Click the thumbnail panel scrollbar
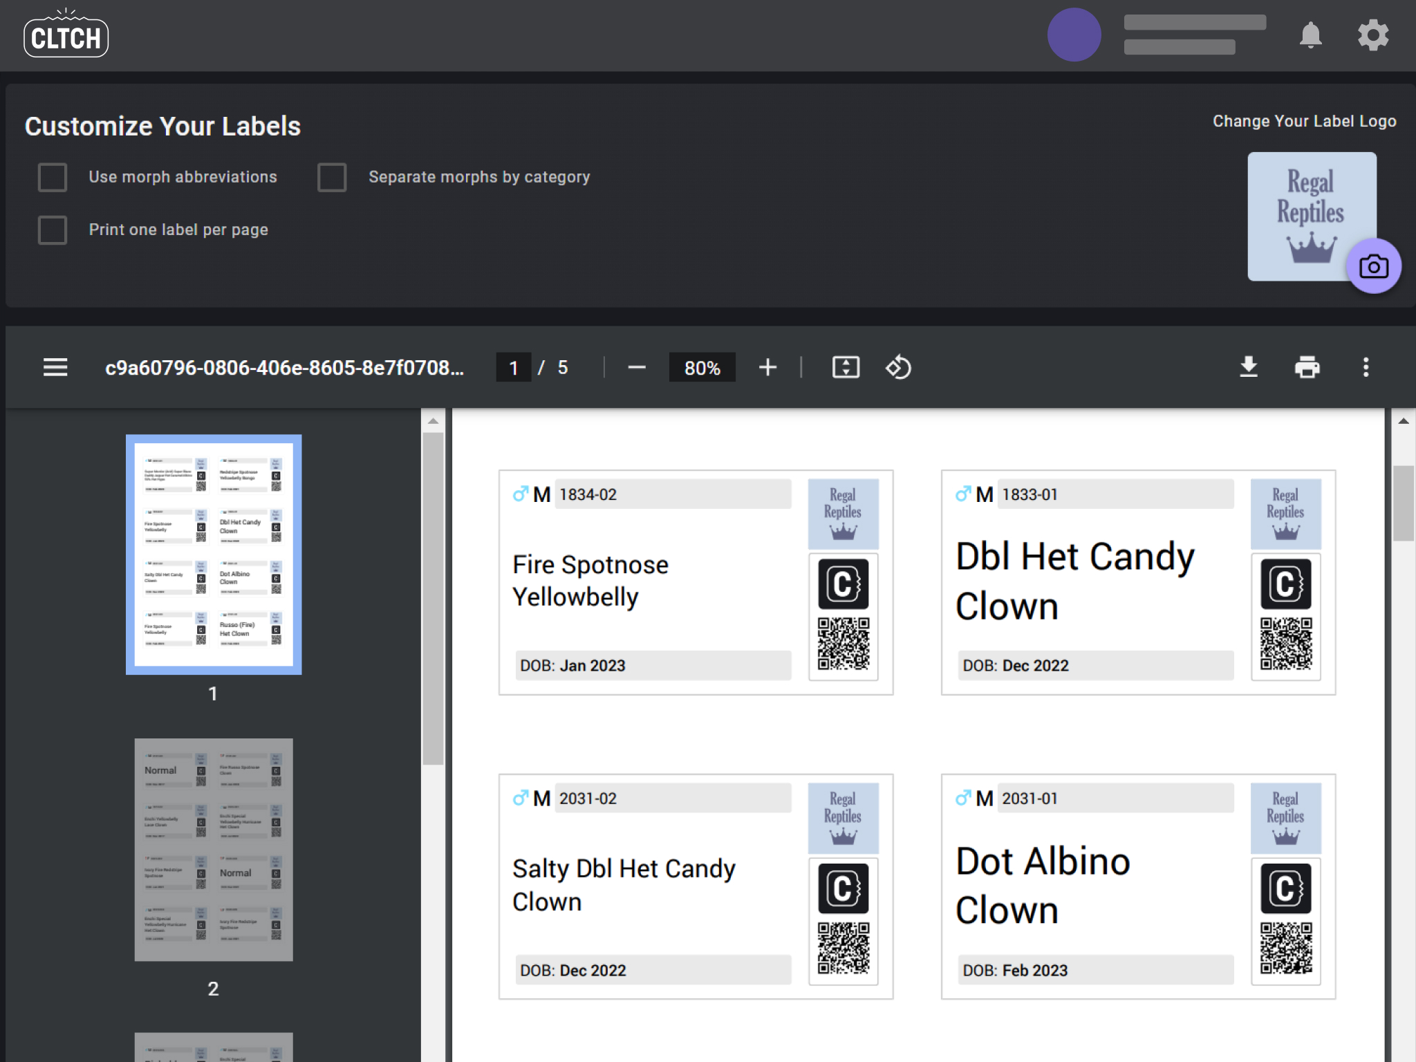This screenshot has height=1062, width=1416. [433, 598]
